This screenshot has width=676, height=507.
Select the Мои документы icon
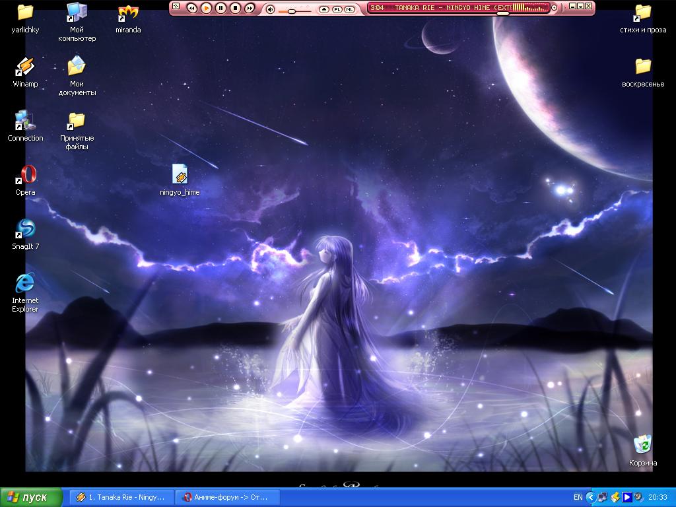coord(77,76)
